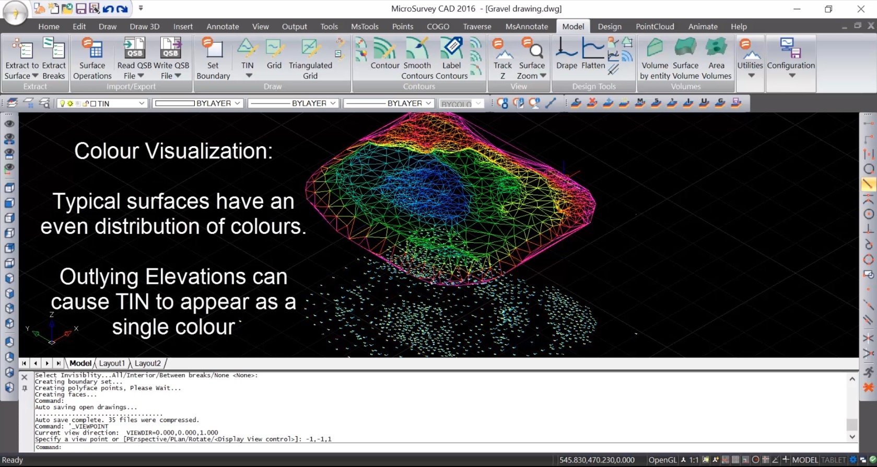Click the Drape design tool

(x=567, y=53)
